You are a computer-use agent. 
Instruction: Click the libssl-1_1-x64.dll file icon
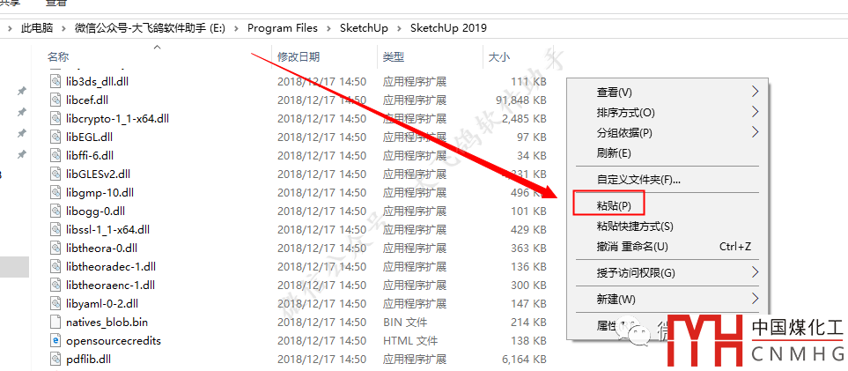tap(55, 230)
